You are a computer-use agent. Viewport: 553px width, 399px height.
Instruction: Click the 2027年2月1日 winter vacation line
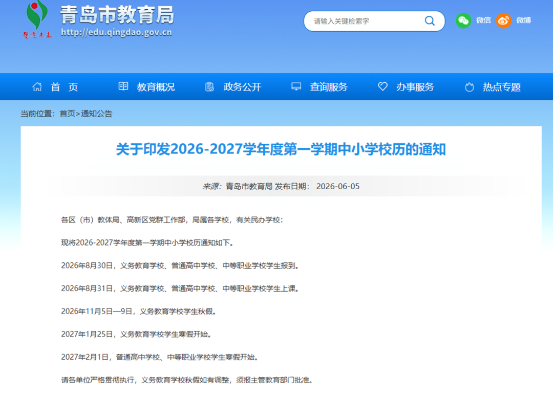(x=160, y=358)
